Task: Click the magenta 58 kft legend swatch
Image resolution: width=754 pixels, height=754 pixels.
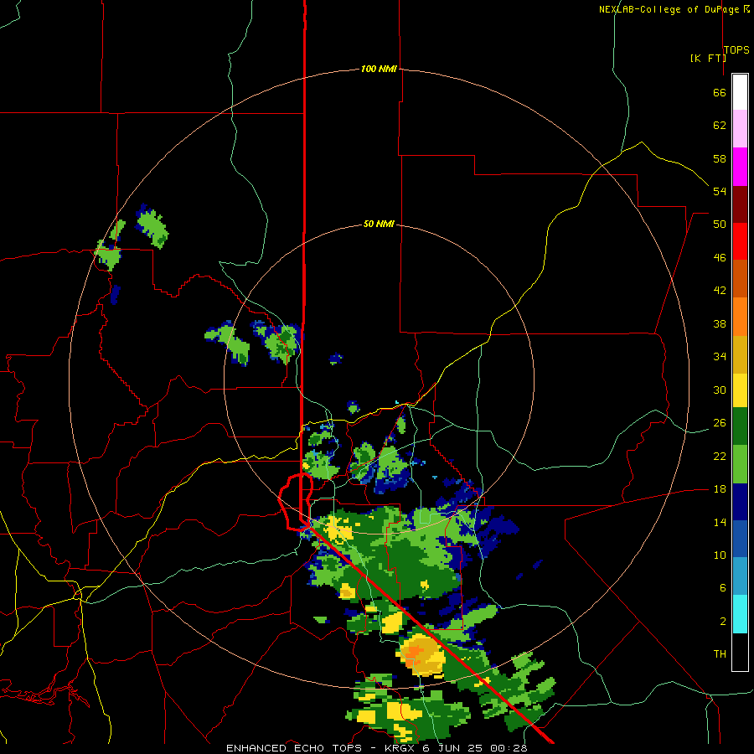Action: (x=740, y=167)
